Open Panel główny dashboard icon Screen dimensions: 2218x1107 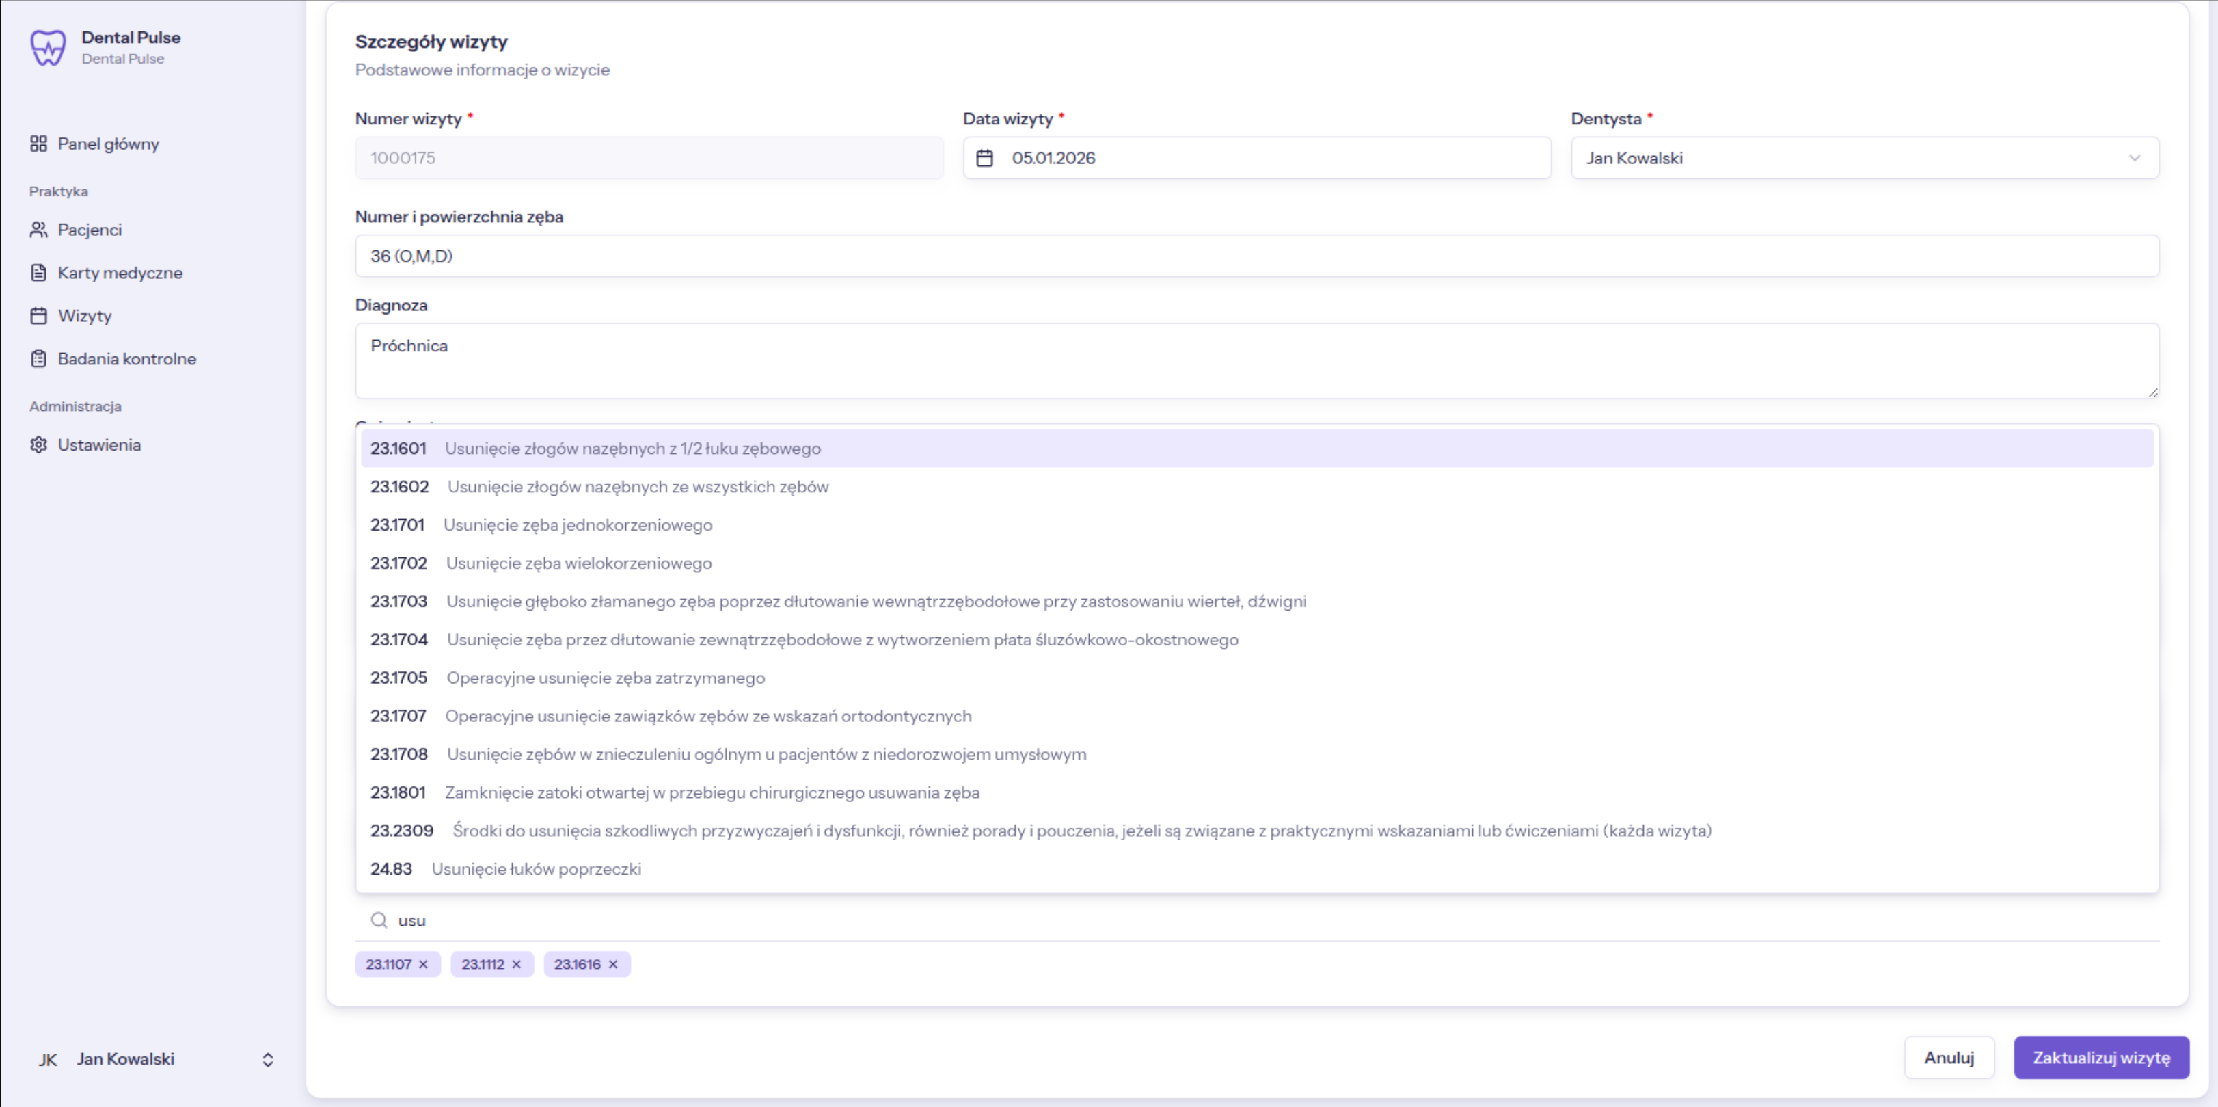(x=38, y=144)
